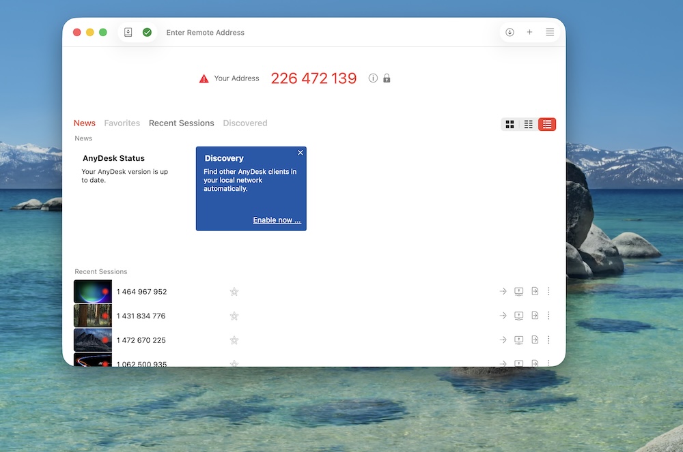683x452 pixels.
Task: Start file transfer with 1 472 670 225
Action: (x=535, y=340)
